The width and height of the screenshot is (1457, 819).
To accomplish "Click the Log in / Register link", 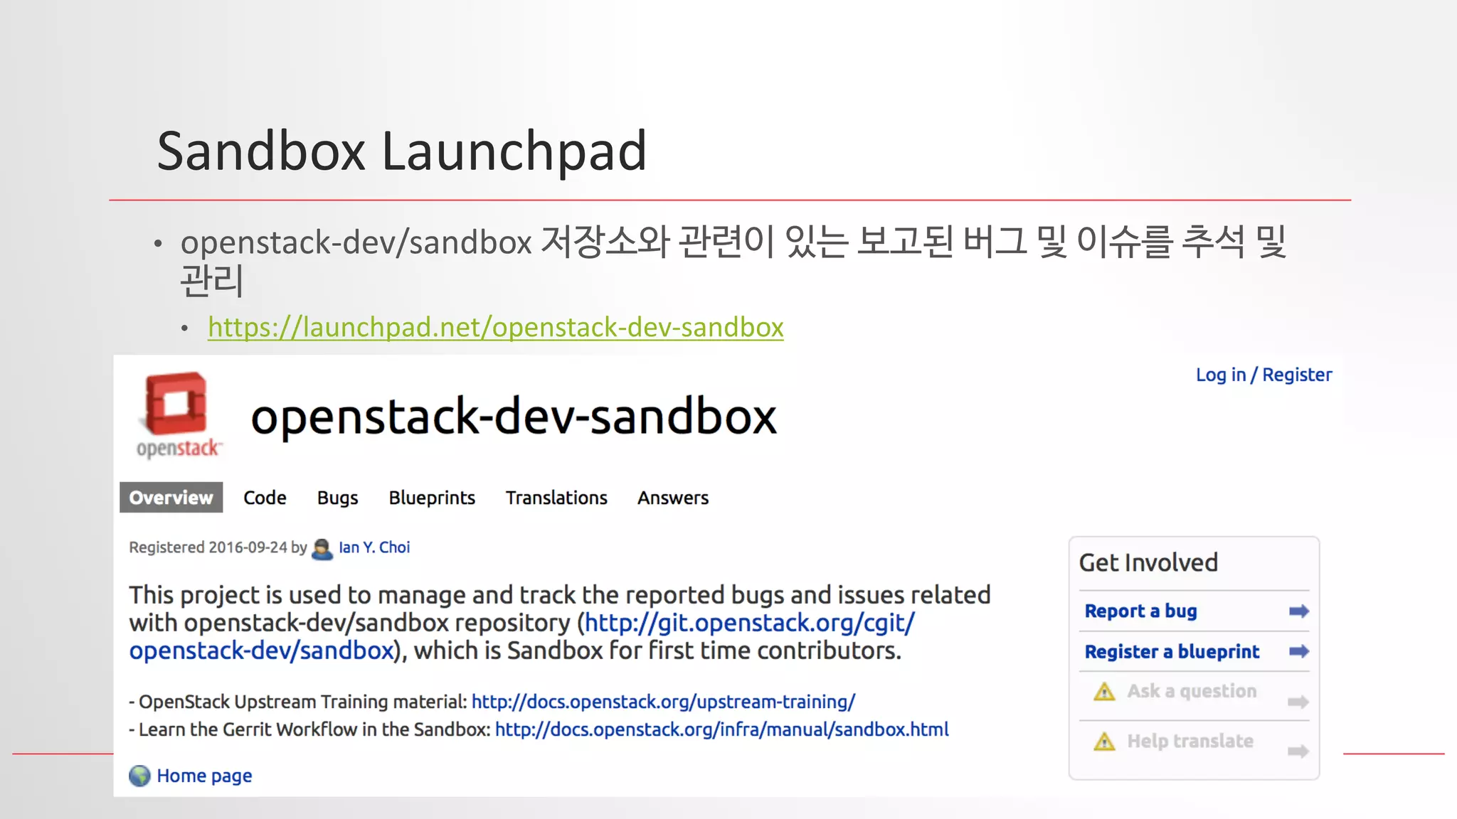I will tap(1263, 375).
